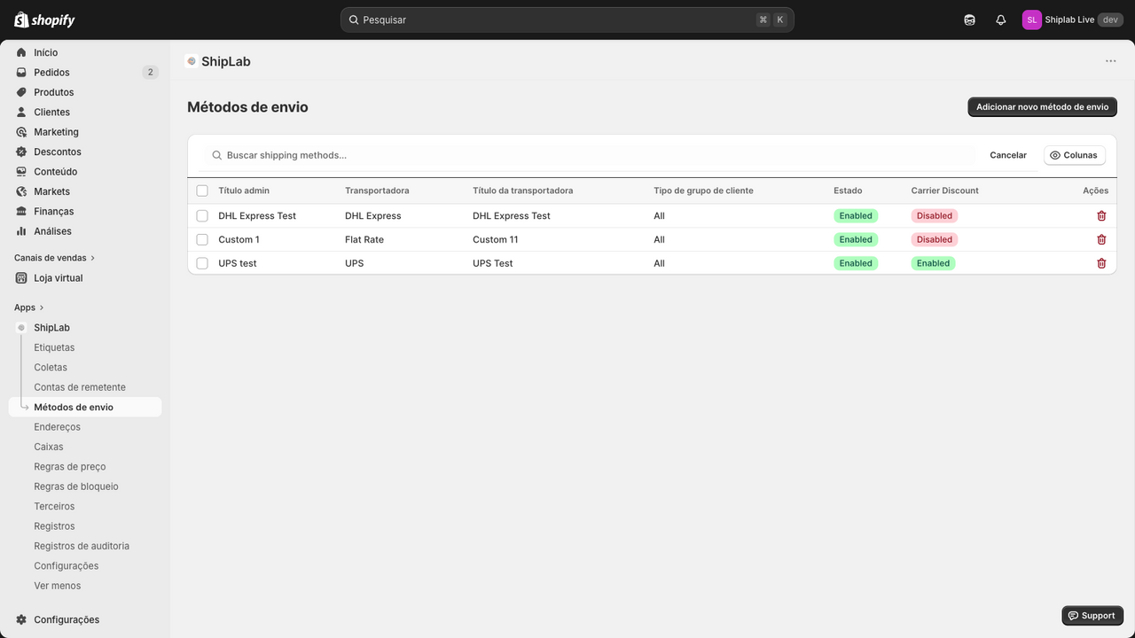This screenshot has width=1135, height=638.
Task: Click the bottom Configurações gear icon
Action: (21, 620)
